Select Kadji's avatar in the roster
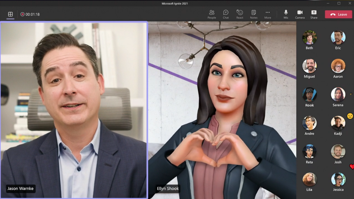Viewport: 354px width, 199px height. click(338, 123)
